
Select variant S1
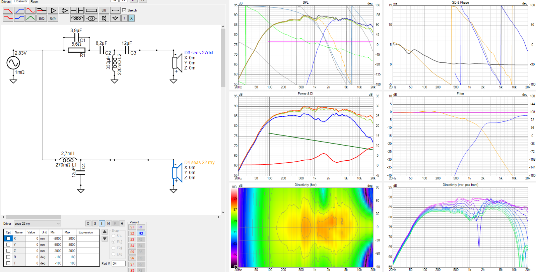pyautogui.click(x=132, y=227)
